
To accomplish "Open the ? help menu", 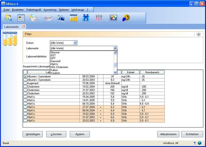I will point(88,10).
